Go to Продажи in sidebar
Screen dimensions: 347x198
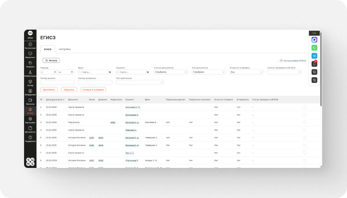click(x=31, y=64)
